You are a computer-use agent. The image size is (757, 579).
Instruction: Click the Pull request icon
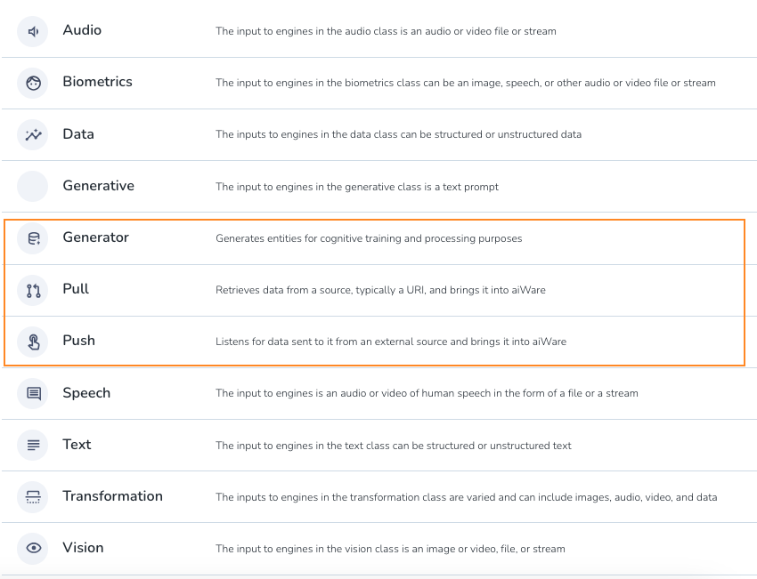tap(33, 290)
